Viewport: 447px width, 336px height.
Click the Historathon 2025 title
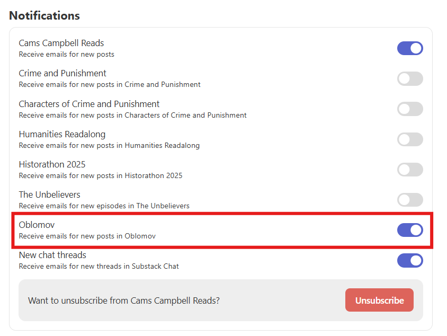(52, 165)
